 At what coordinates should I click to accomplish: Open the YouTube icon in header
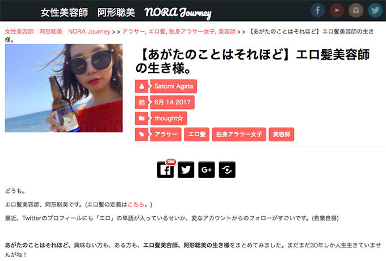pos(337,10)
